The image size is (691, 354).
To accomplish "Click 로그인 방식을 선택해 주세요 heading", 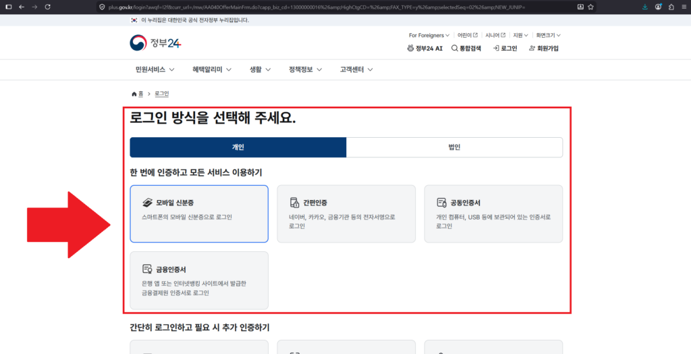I will [x=213, y=118].
